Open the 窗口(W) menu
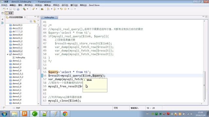This screenshot has width=209, height=117. click(74, 5)
